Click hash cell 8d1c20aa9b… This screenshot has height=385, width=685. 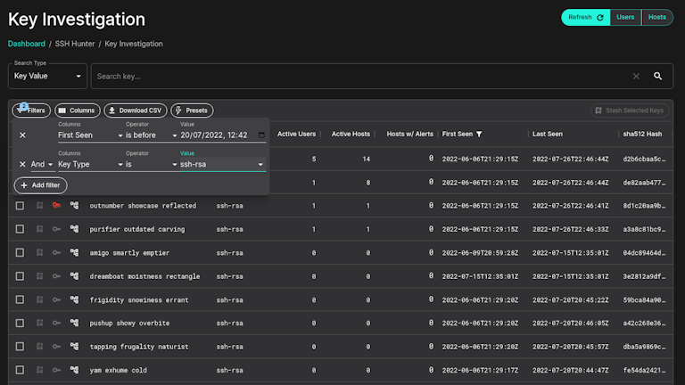644,206
